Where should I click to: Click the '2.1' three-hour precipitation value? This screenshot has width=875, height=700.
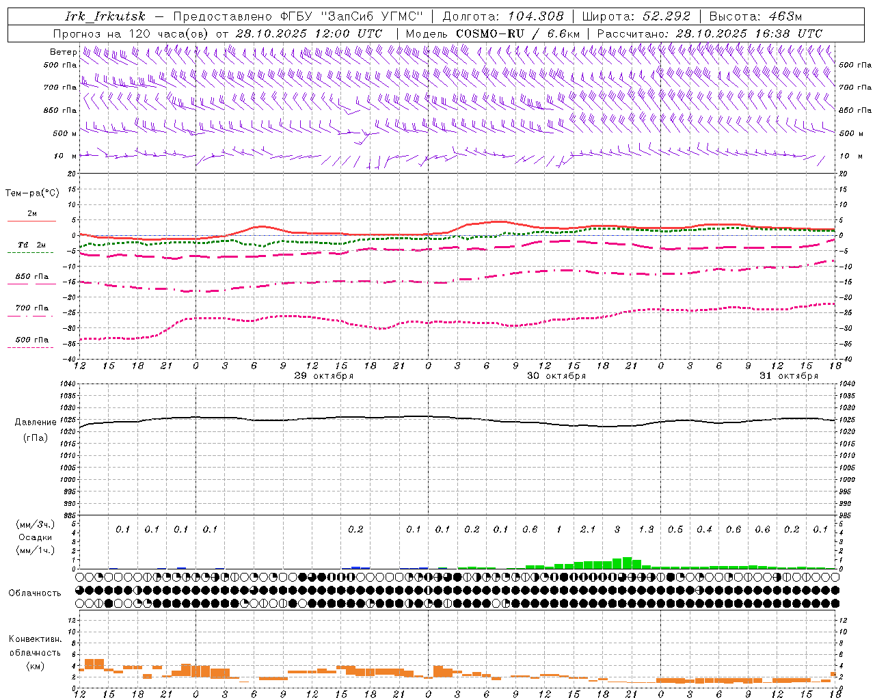click(x=588, y=530)
